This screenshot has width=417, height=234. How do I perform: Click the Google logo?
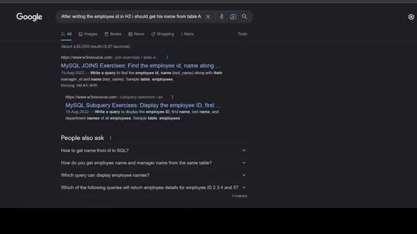pos(29,17)
